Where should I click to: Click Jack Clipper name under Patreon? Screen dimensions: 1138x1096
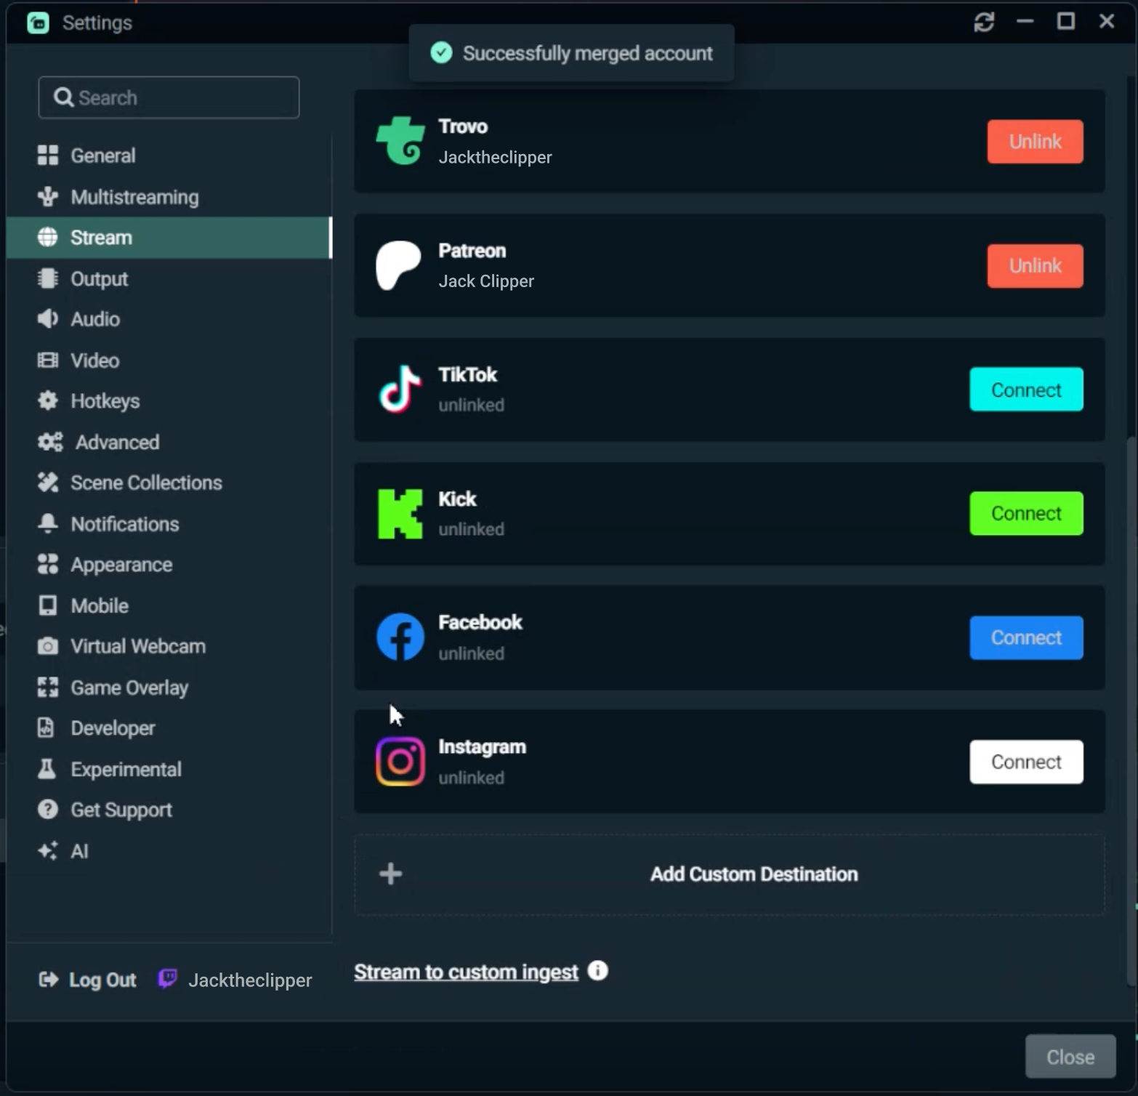click(x=486, y=281)
